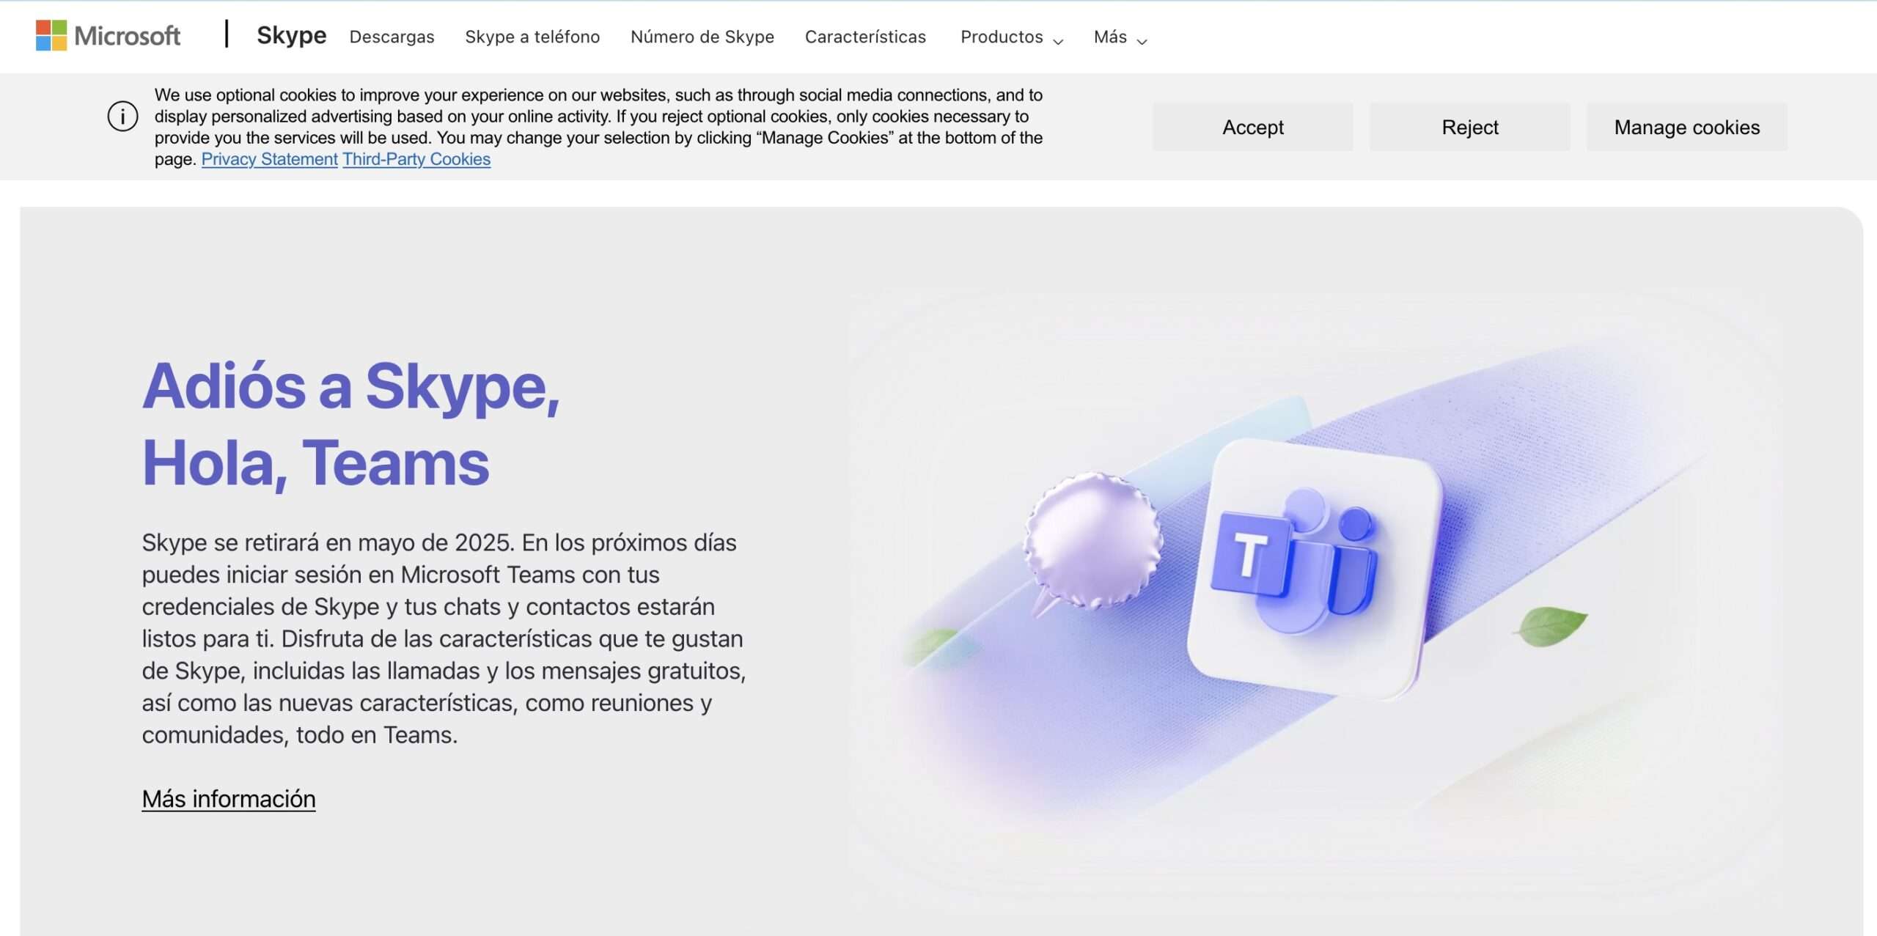Open Número de Skype navigation item

[702, 37]
